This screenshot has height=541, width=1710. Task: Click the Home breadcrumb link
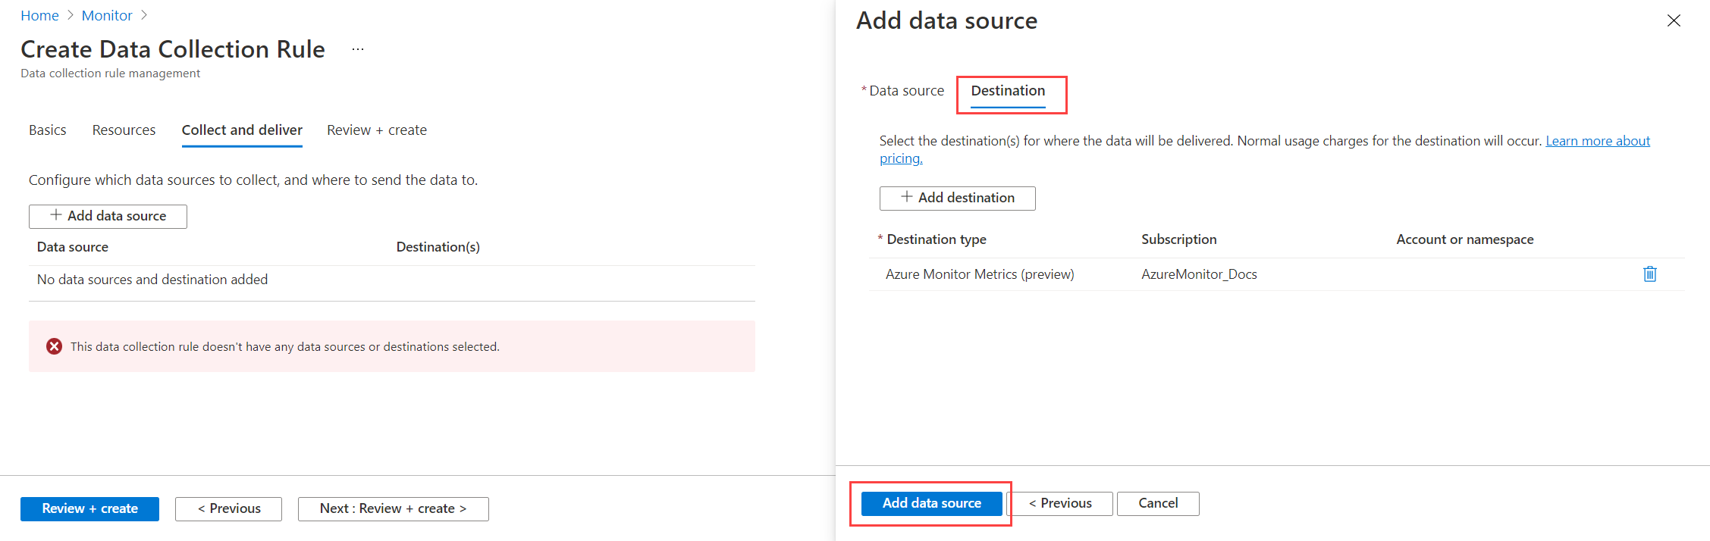[x=39, y=16]
